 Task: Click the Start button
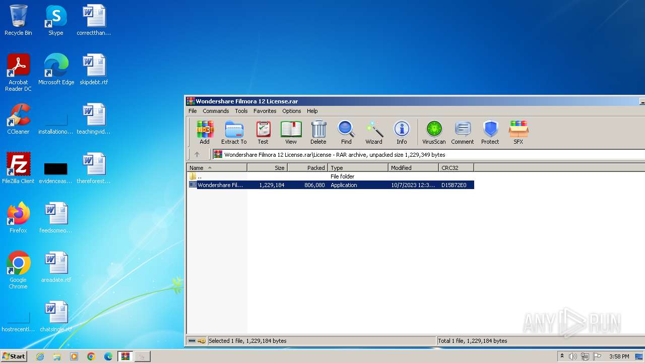tap(14, 356)
